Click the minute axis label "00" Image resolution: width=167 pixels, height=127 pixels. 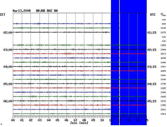click(x=13, y=120)
